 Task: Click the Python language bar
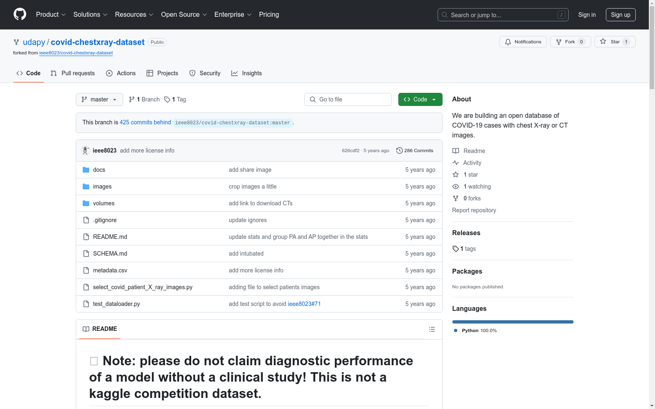point(513,322)
